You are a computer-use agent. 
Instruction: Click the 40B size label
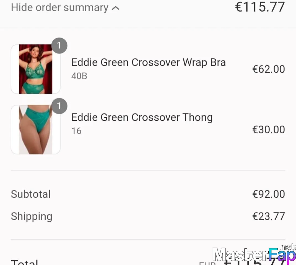click(79, 76)
